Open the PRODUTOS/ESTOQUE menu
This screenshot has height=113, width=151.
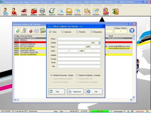tap(37, 5)
